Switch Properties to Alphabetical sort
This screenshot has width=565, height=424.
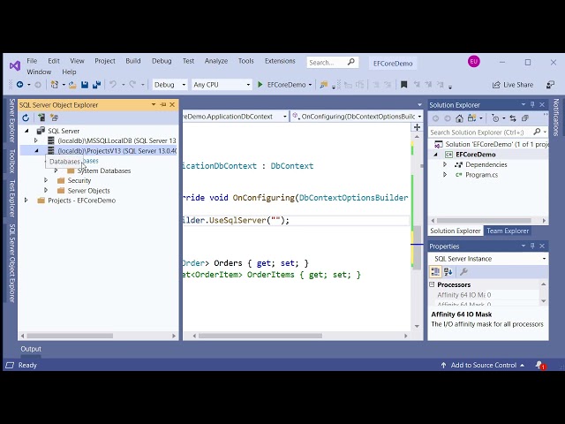point(448,271)
